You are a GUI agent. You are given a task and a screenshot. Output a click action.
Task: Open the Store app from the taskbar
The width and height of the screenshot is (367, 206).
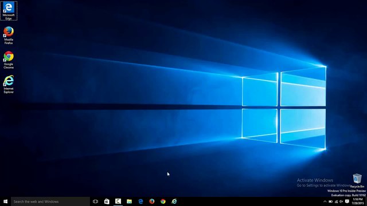pyautogui.click(x=107, y=201)
